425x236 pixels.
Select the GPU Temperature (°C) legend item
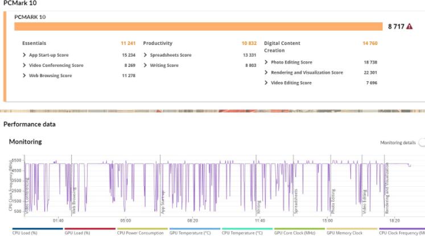[x=190, y=233]
